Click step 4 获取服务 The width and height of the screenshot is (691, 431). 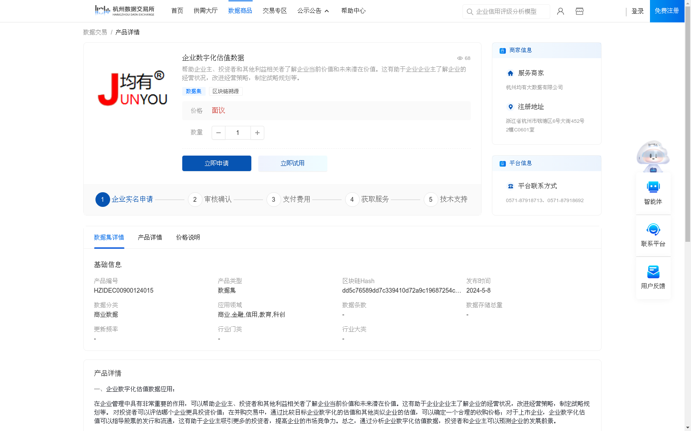[x=367, y=200]
